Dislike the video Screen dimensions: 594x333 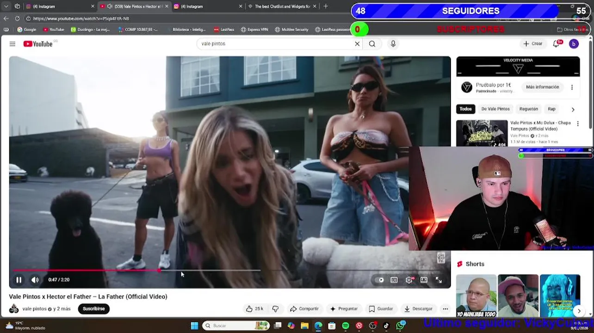click(x=275, y=308)
